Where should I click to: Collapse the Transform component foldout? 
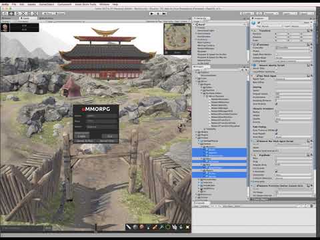tap(253, 31)
